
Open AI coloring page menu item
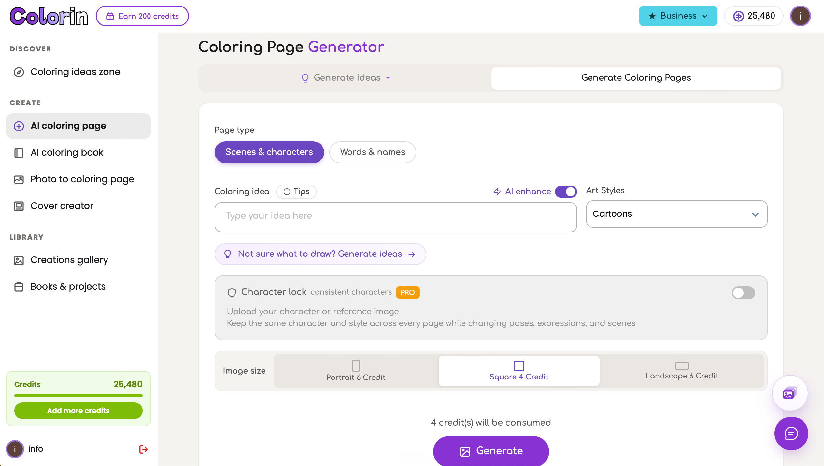point(78,126)
